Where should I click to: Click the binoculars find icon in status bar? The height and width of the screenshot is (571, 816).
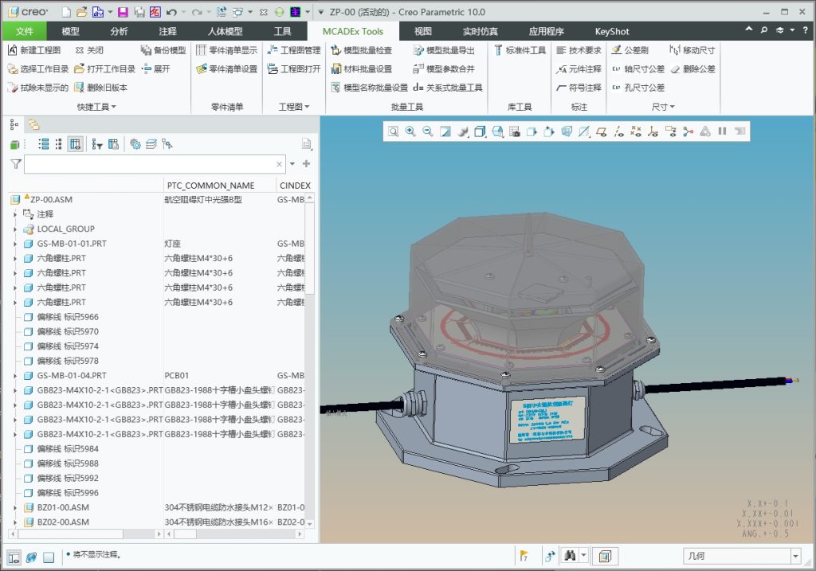(x=571, y=555)
